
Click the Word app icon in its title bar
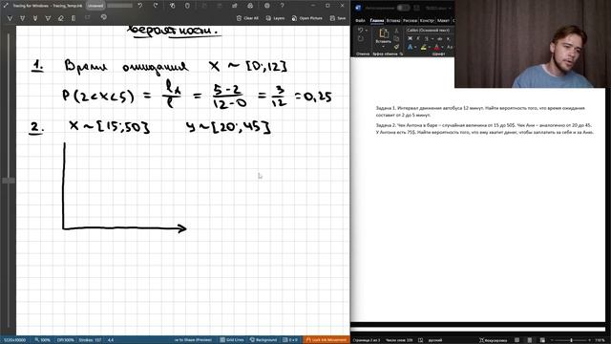(359, 8)
